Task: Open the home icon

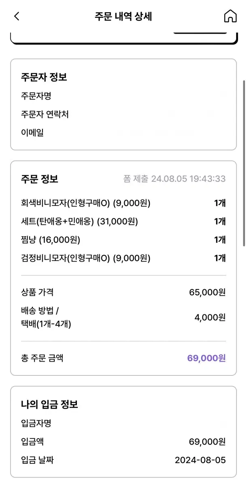Action: pyautogui.click(x=230, y=16)
